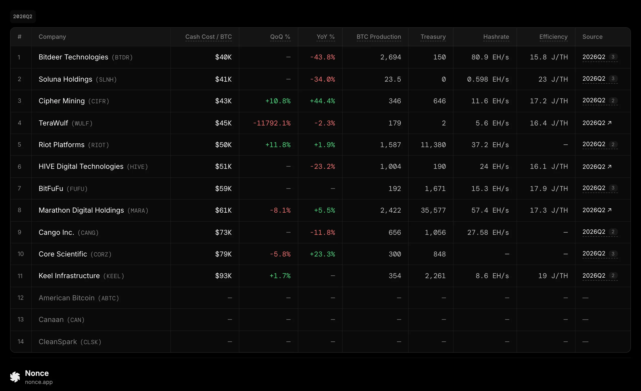
Task: Click the nonce.app footer text
Action: coord(39,382)
